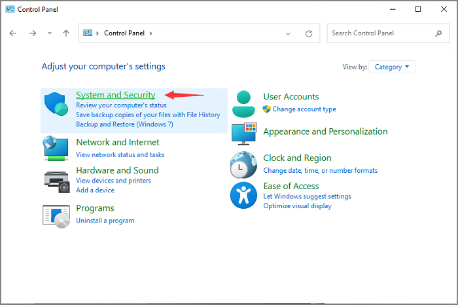Select View devices and printers link
The height and width of the screenshot is (305, 458).
pyautogui.click(x=113, y=181)
